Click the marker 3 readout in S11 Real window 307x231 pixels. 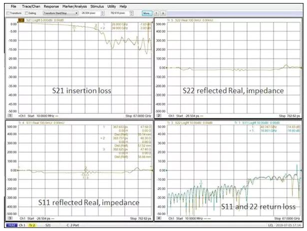127,153
